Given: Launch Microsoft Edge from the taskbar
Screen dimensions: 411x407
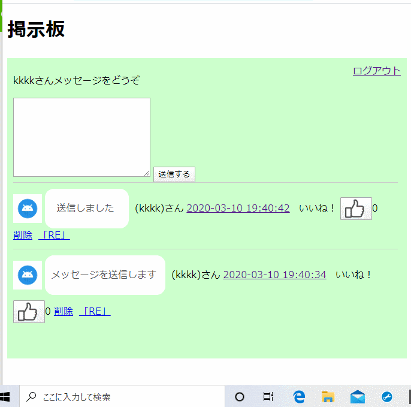Looking at the screenshot, I should point(299,397).
